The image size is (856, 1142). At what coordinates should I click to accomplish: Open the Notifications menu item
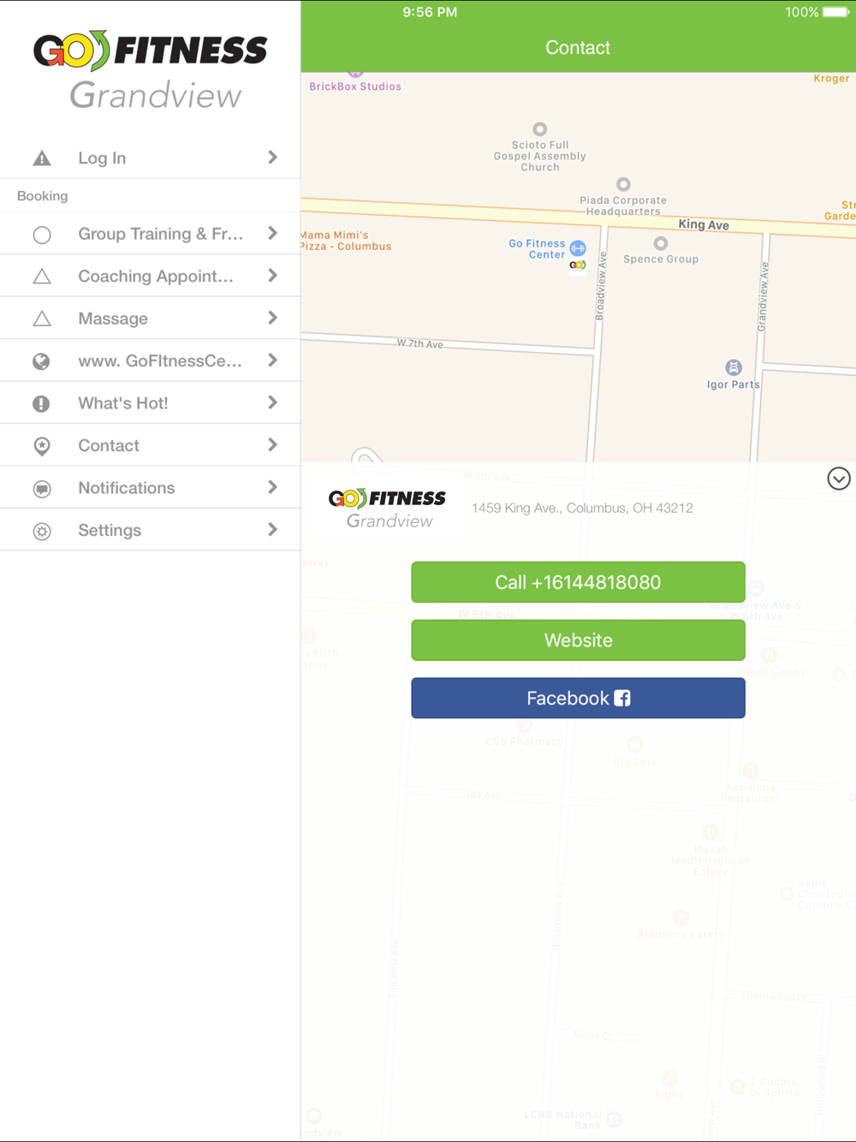tap(150, 487)
